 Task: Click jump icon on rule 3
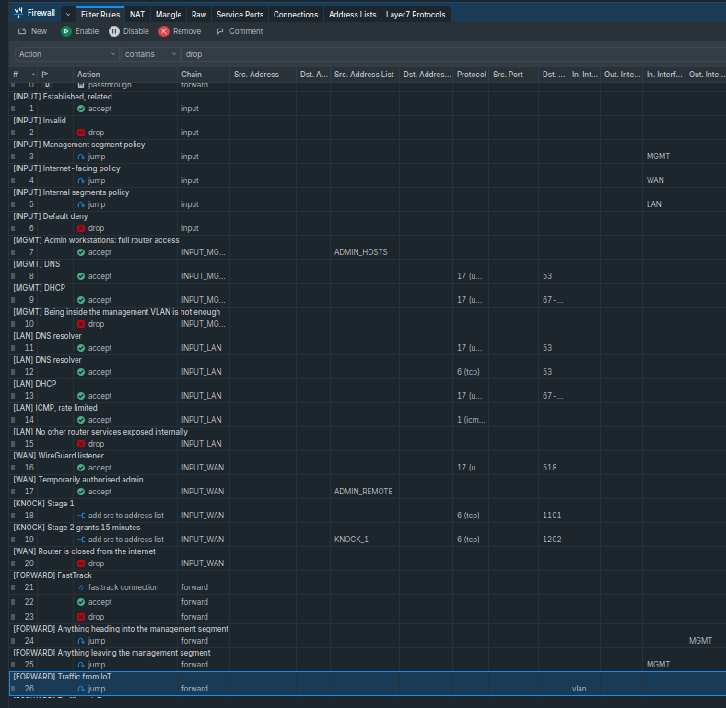[81, 157]
